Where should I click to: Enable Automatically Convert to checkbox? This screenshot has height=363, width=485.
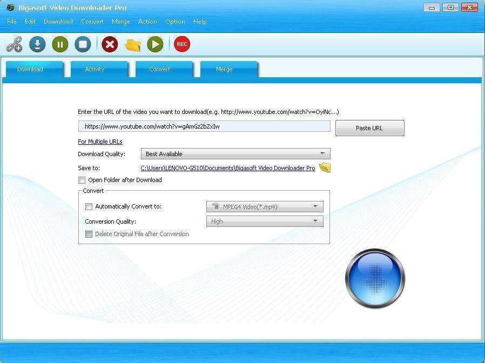(89, 206)
